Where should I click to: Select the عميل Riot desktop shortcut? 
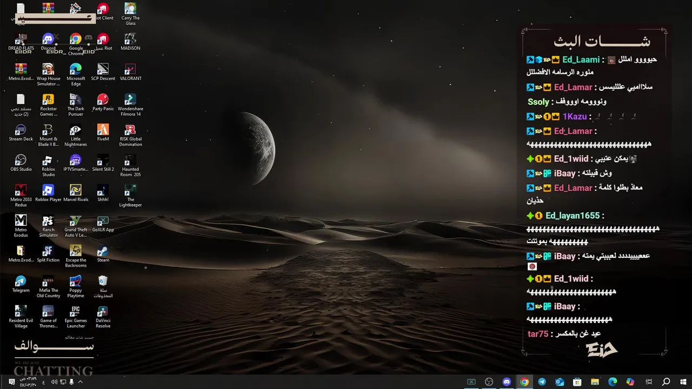pyautogui.click(x=103, y=42)
